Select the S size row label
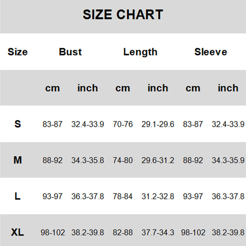Image resolution: width=246 pixels, height=246 pixels. pyautogui.click(x=18, y=124)
